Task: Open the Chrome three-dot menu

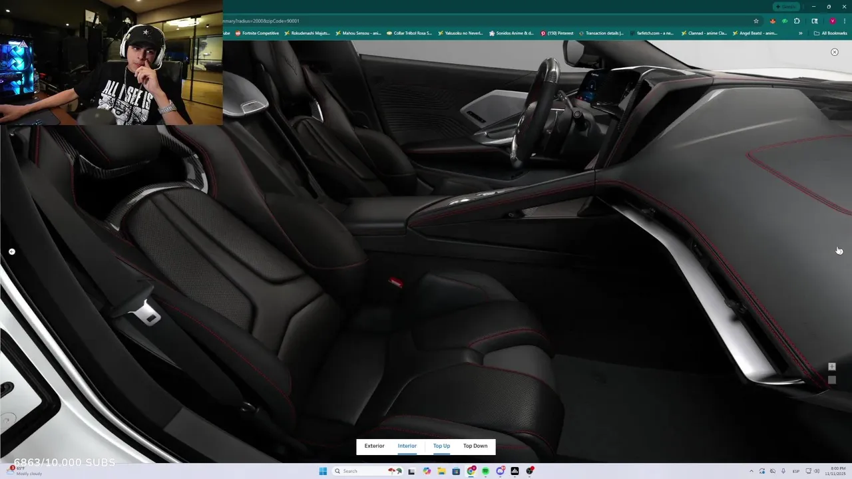Action: point(845,21)
